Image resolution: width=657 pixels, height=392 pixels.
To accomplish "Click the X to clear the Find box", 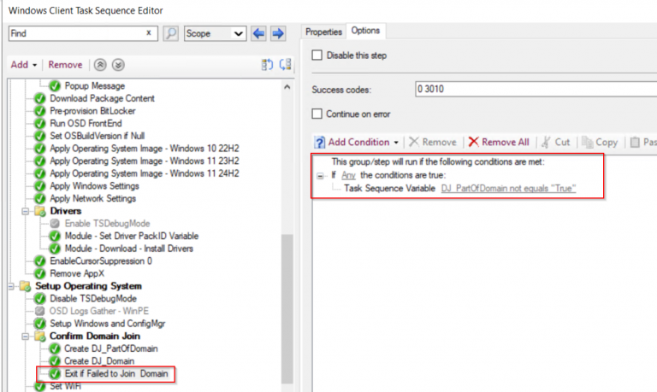I will (149, 33).
